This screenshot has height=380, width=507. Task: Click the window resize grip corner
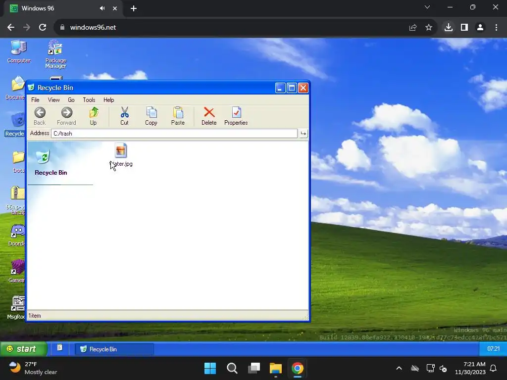pyautogui.click(x=305, y=317)
